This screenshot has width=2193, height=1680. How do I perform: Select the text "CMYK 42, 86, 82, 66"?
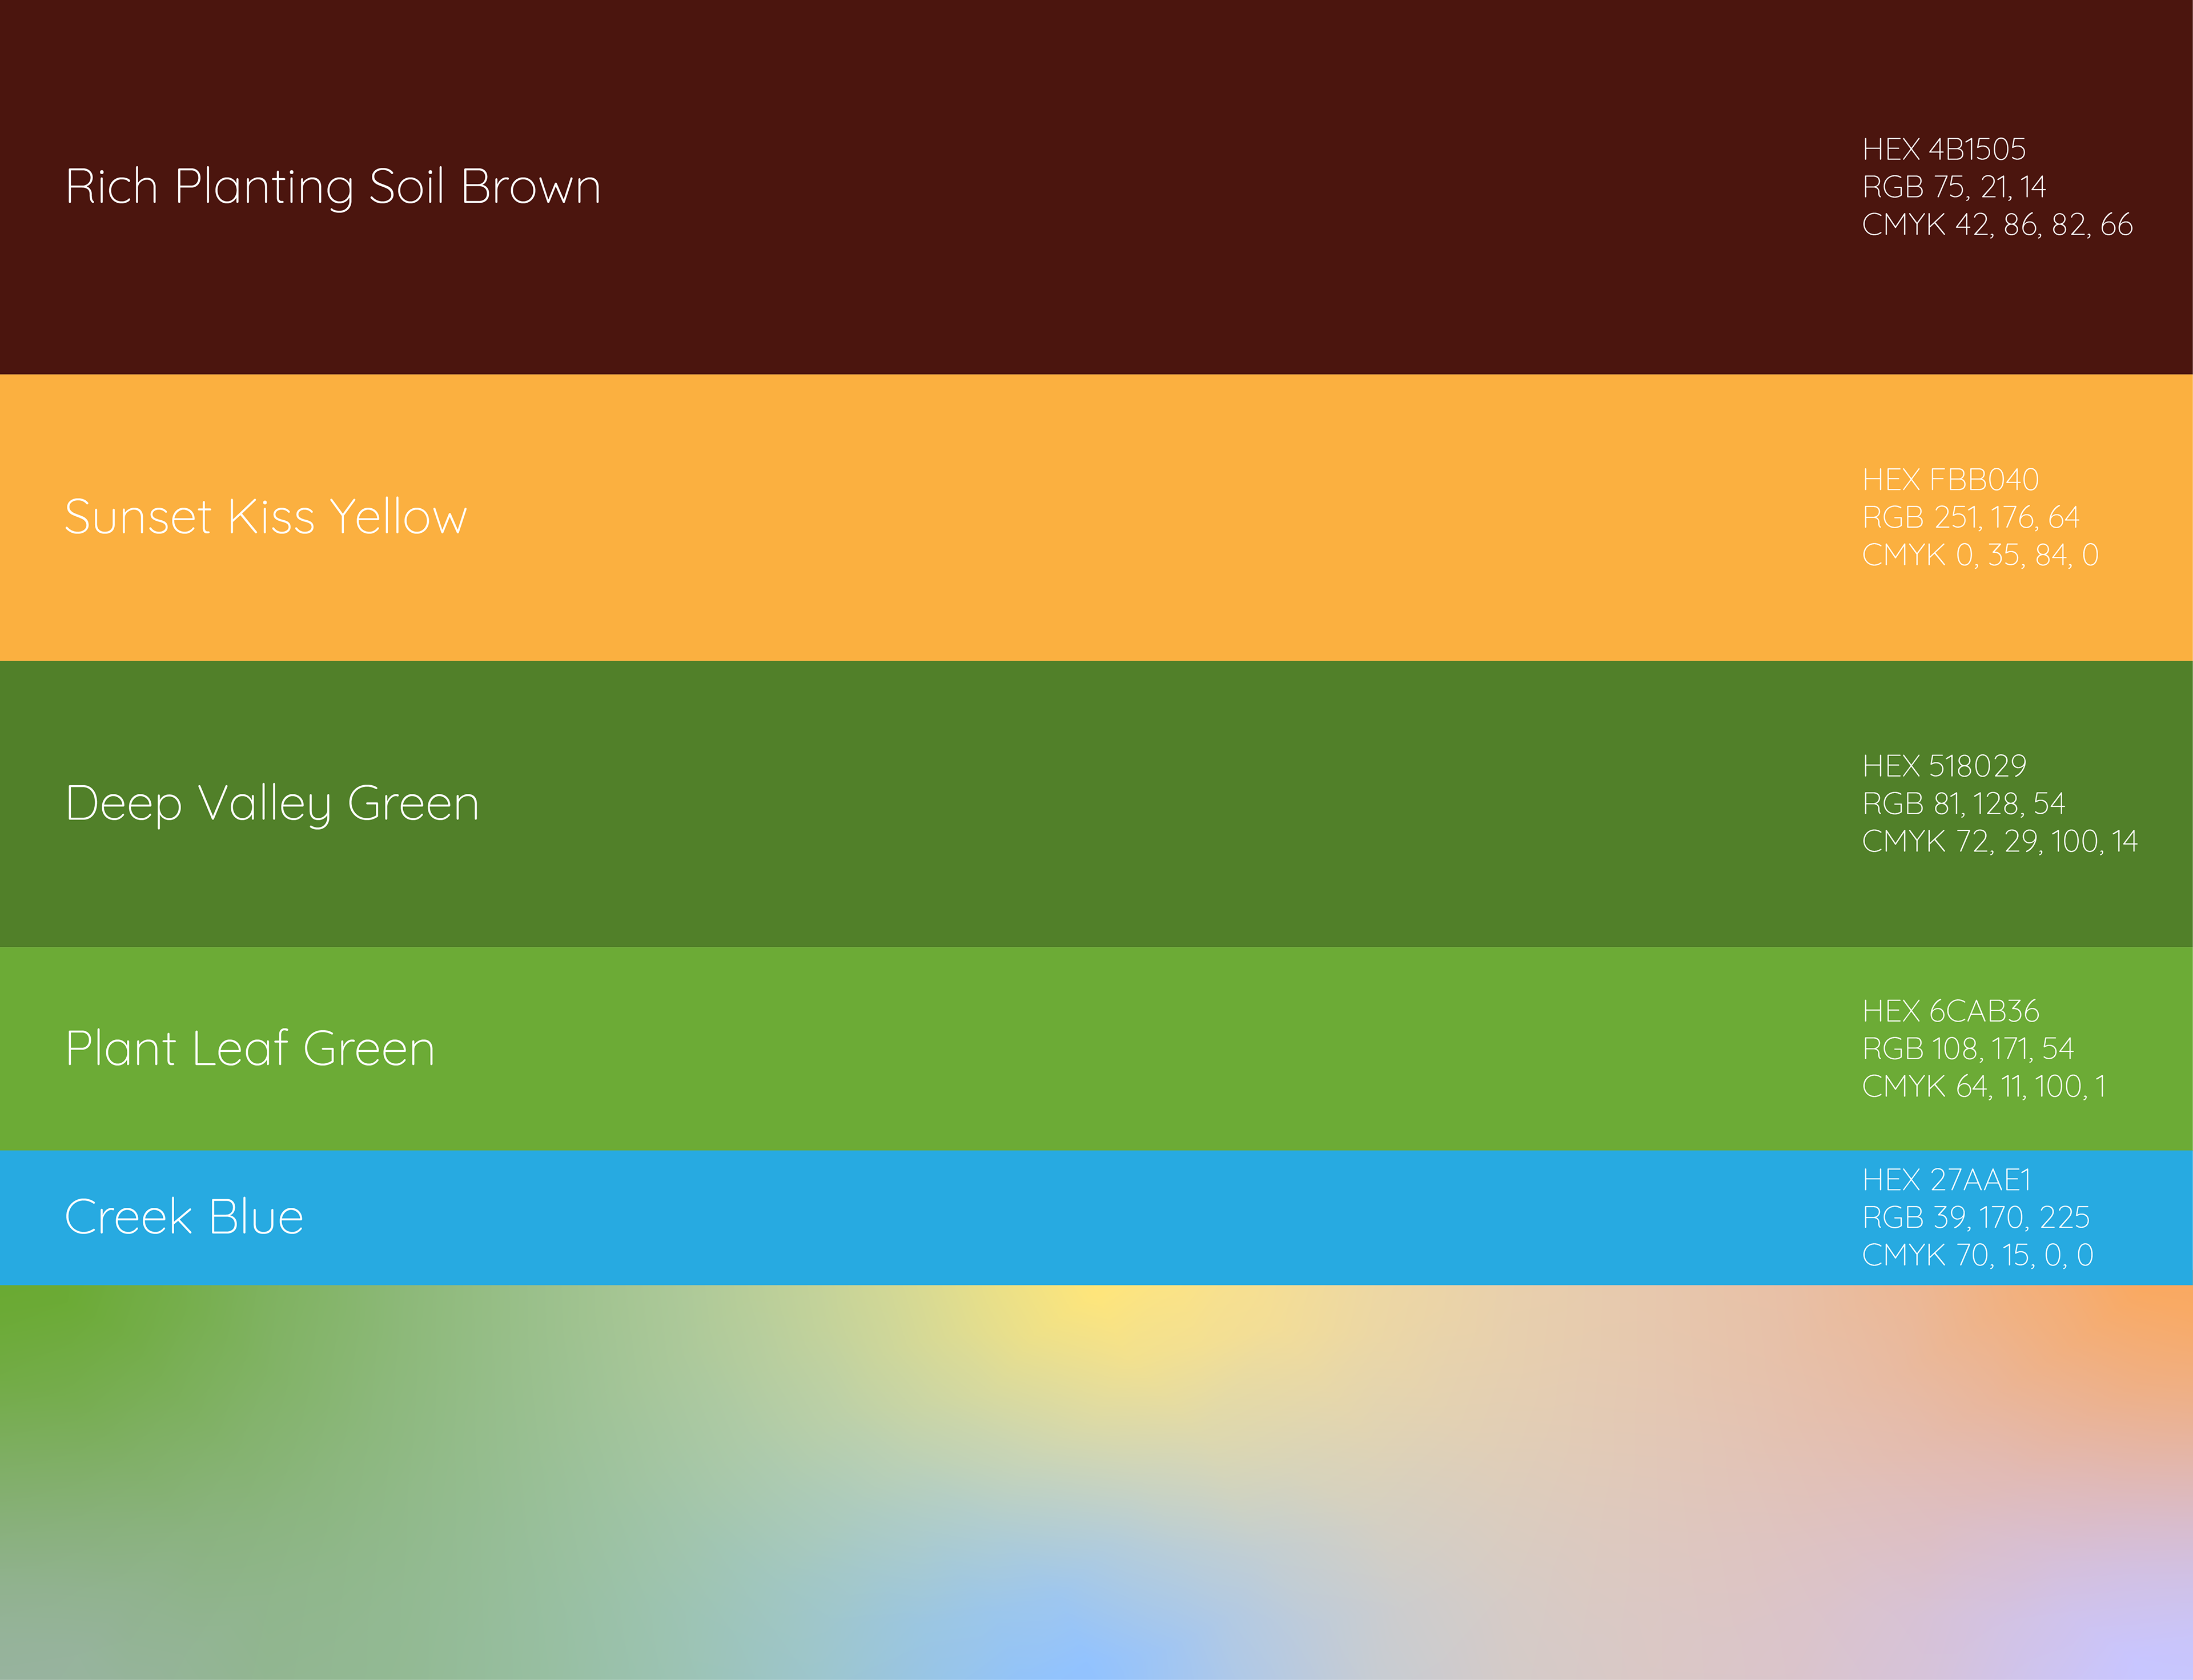tap(1997, 225)
